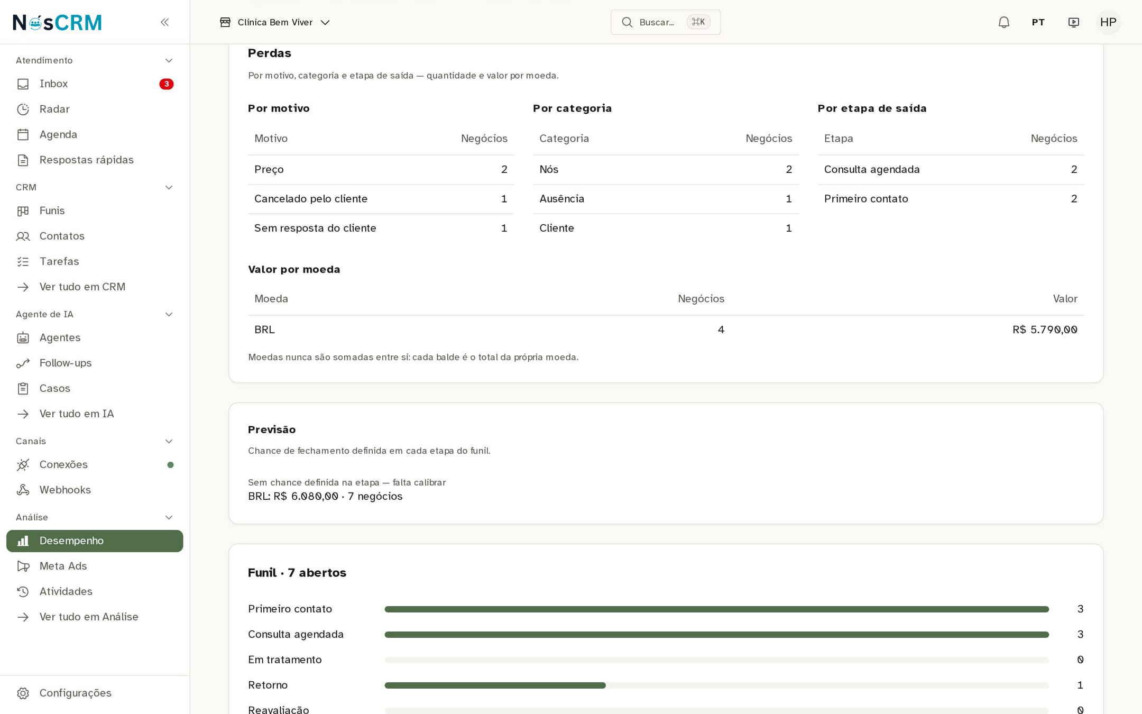Screen dimensions: 1142x714
Task: Collapse the Canais section
Action: point(169,441)
